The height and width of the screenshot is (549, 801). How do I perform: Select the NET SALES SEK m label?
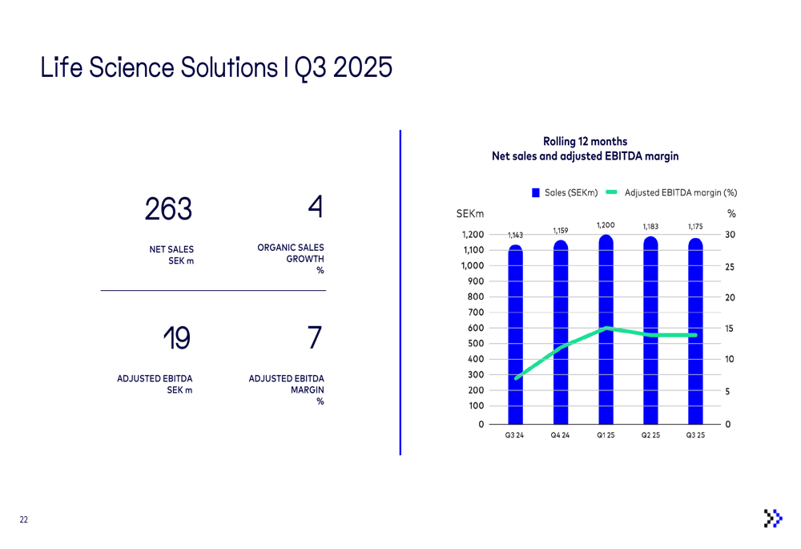(x=171, y=256)
